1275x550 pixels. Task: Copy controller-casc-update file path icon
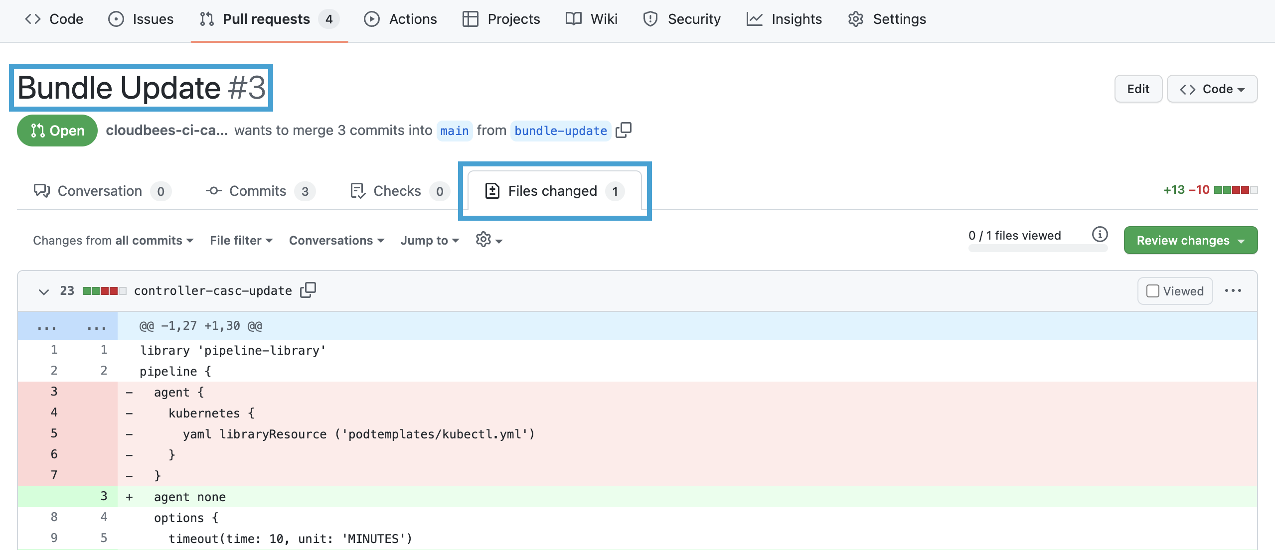pyautogui.click(x=308, y=290)
